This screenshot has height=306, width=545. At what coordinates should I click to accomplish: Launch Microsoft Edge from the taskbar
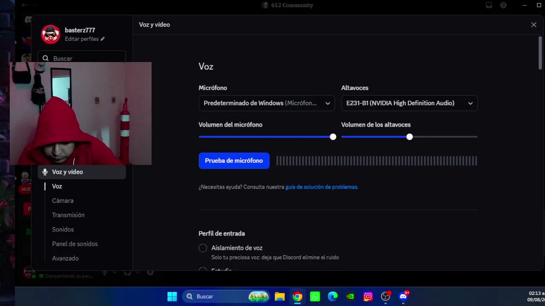(x=333, y=297)
